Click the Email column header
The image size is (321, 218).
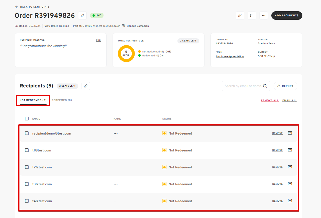[36, 119]
